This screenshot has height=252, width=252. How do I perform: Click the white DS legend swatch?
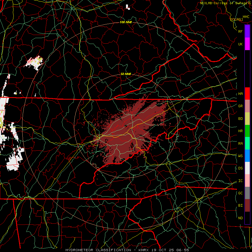click(247, 168)
